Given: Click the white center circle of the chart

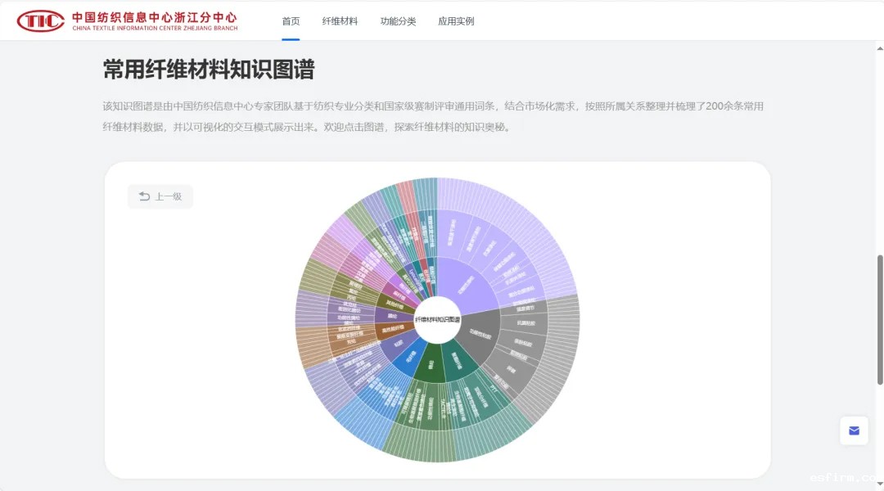Looking at the screenshot, I should (437, 320).
